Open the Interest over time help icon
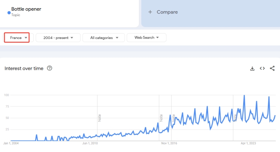Screen dimensions: 280x152 point(50,68)
